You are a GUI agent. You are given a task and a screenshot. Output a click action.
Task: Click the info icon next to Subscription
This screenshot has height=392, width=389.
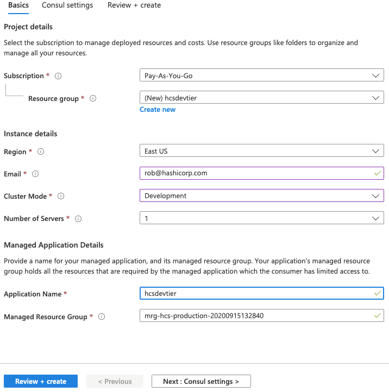(58, 76)
